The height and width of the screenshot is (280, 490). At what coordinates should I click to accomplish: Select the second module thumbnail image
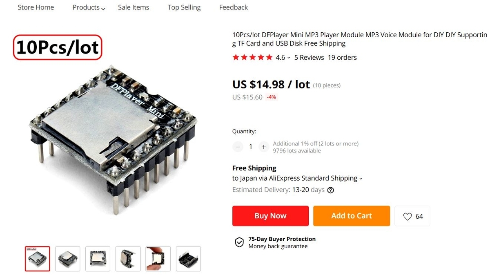click(x=68, y=259)
